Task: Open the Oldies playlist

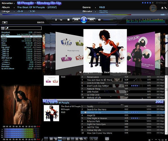Action: tap(21, 45)
